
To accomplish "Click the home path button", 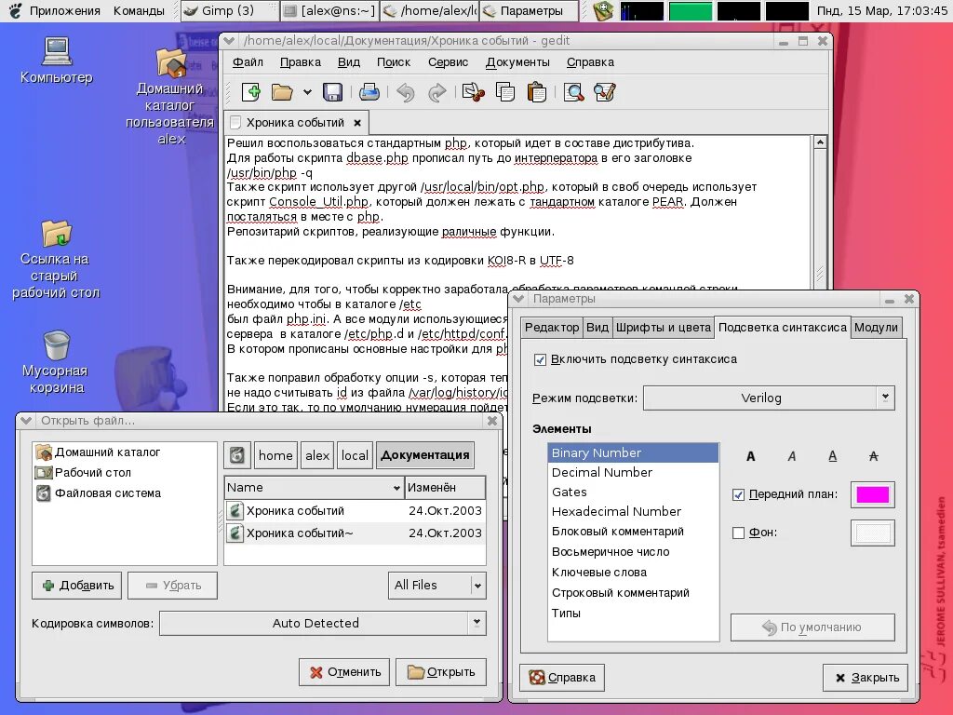I will (275, 455).
